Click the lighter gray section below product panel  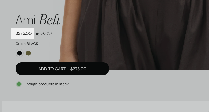pos(105,106)
